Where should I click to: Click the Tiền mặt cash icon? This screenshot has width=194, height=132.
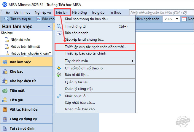point(5,90)
